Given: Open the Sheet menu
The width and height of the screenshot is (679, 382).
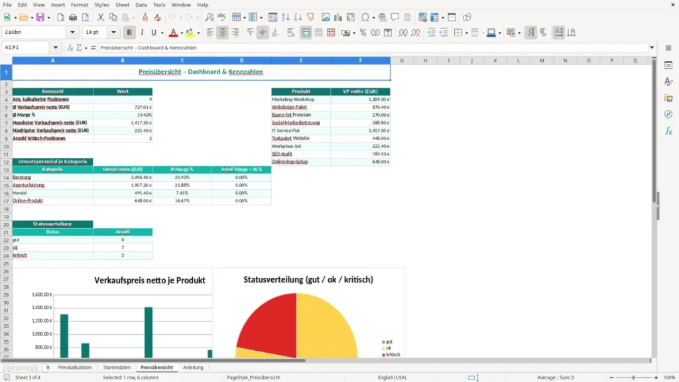Looking at the screenshot, I should [122, 5].
